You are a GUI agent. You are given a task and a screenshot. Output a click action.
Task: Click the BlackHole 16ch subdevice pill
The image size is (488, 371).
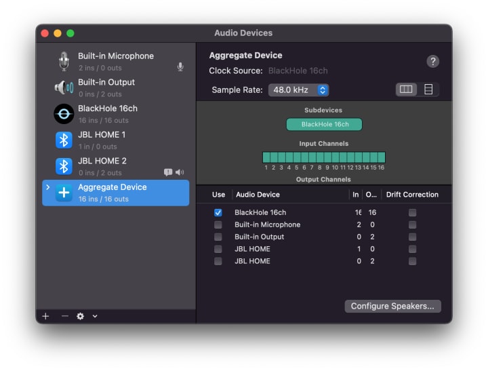click(324, 124)
